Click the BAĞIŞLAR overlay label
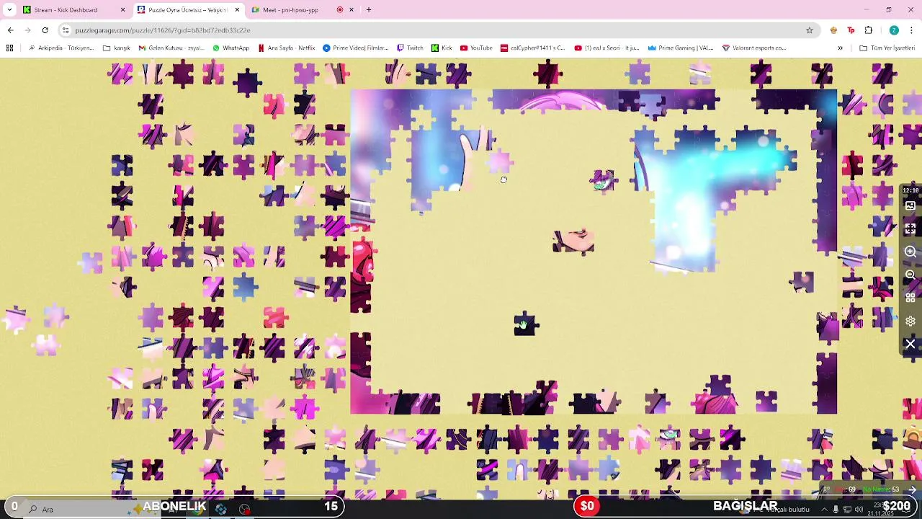 point(745,506)
